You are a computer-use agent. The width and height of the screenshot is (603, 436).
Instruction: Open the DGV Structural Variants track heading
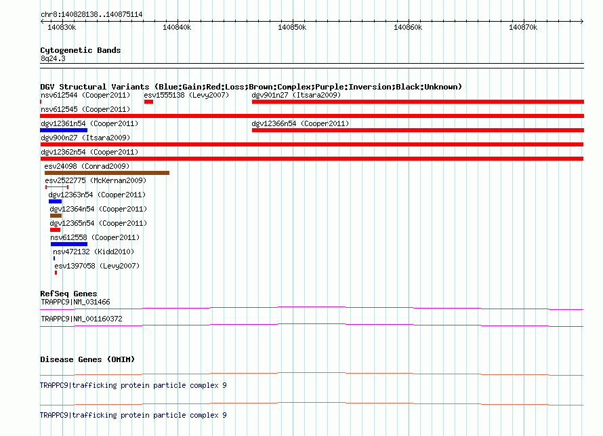[x=251, y=87]
